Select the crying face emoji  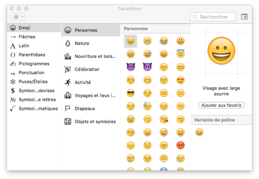[x=131, y=158]
